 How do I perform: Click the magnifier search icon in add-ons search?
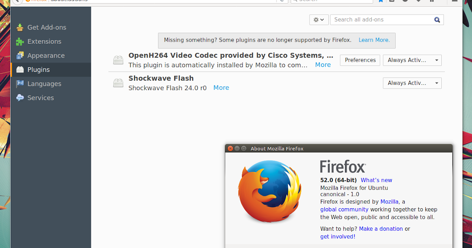pos(437,20)
